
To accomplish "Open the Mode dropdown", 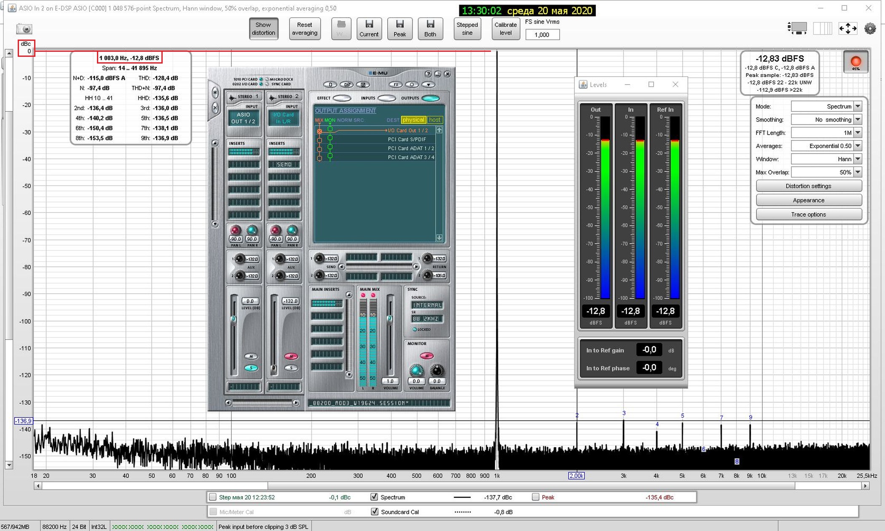I will [826, 106].
